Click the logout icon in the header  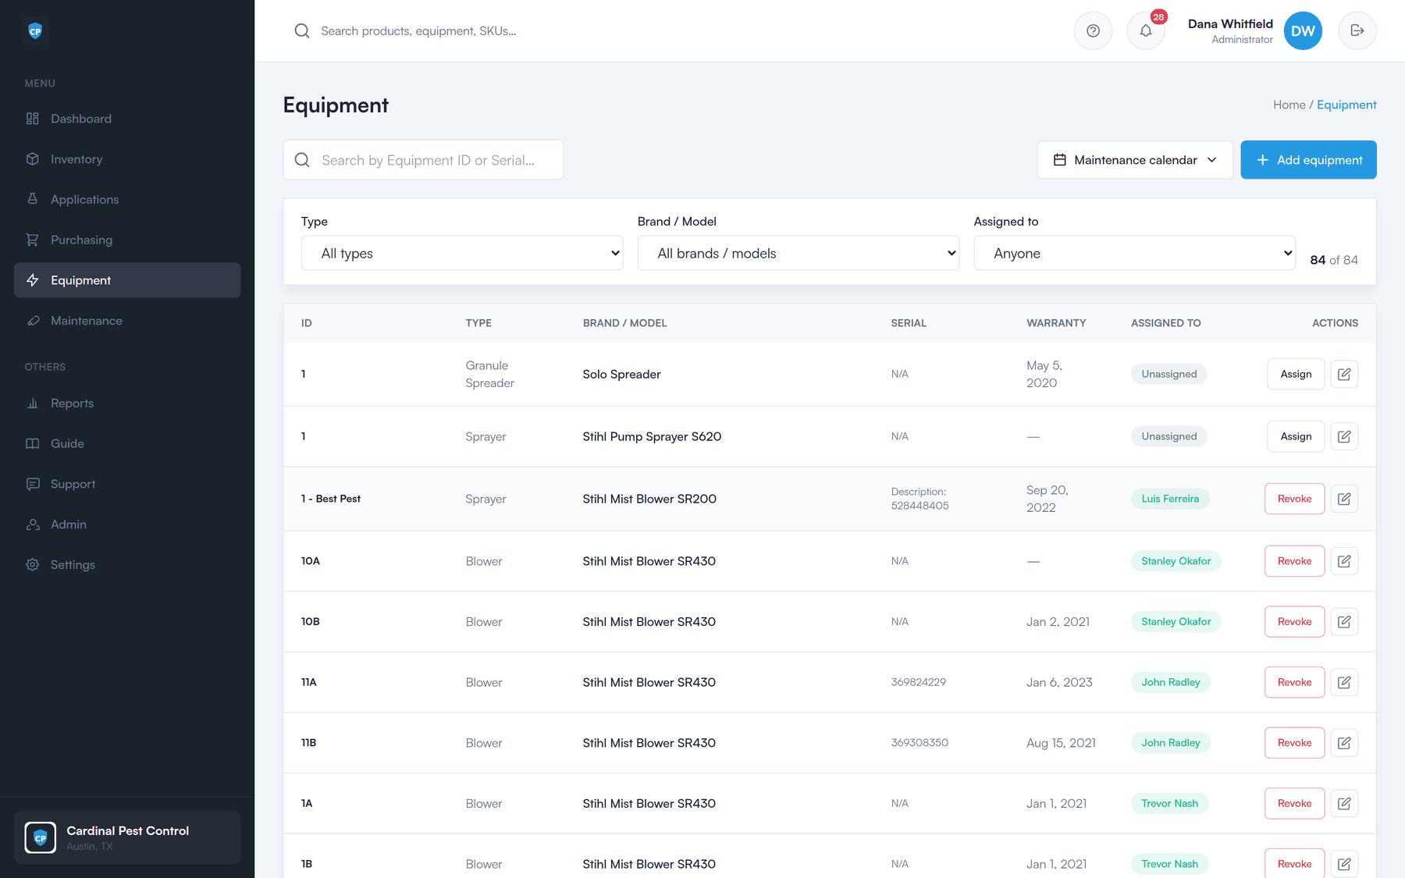1357,31
